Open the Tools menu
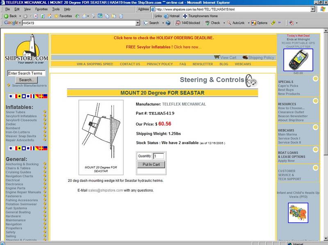 point(56,9)
